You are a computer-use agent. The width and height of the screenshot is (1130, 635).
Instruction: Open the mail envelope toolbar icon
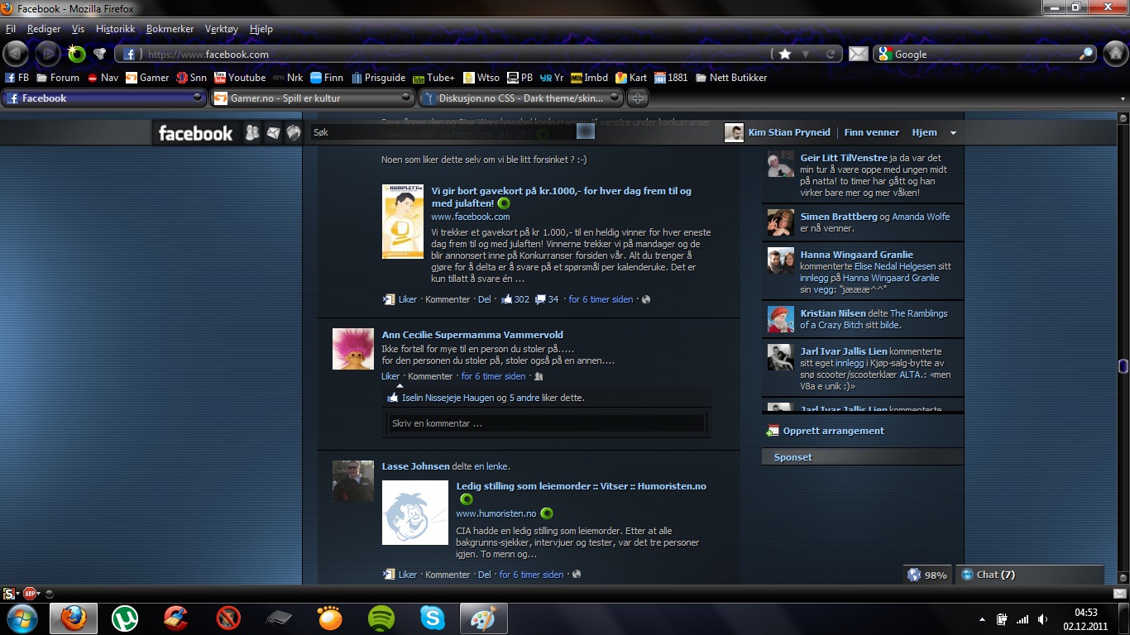point(859,54)
